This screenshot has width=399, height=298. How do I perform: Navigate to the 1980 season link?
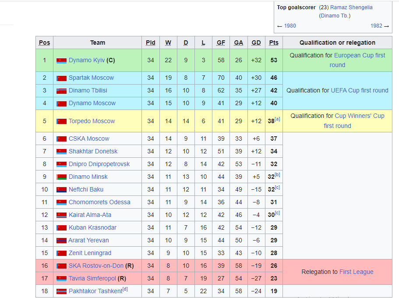point(290,26)
